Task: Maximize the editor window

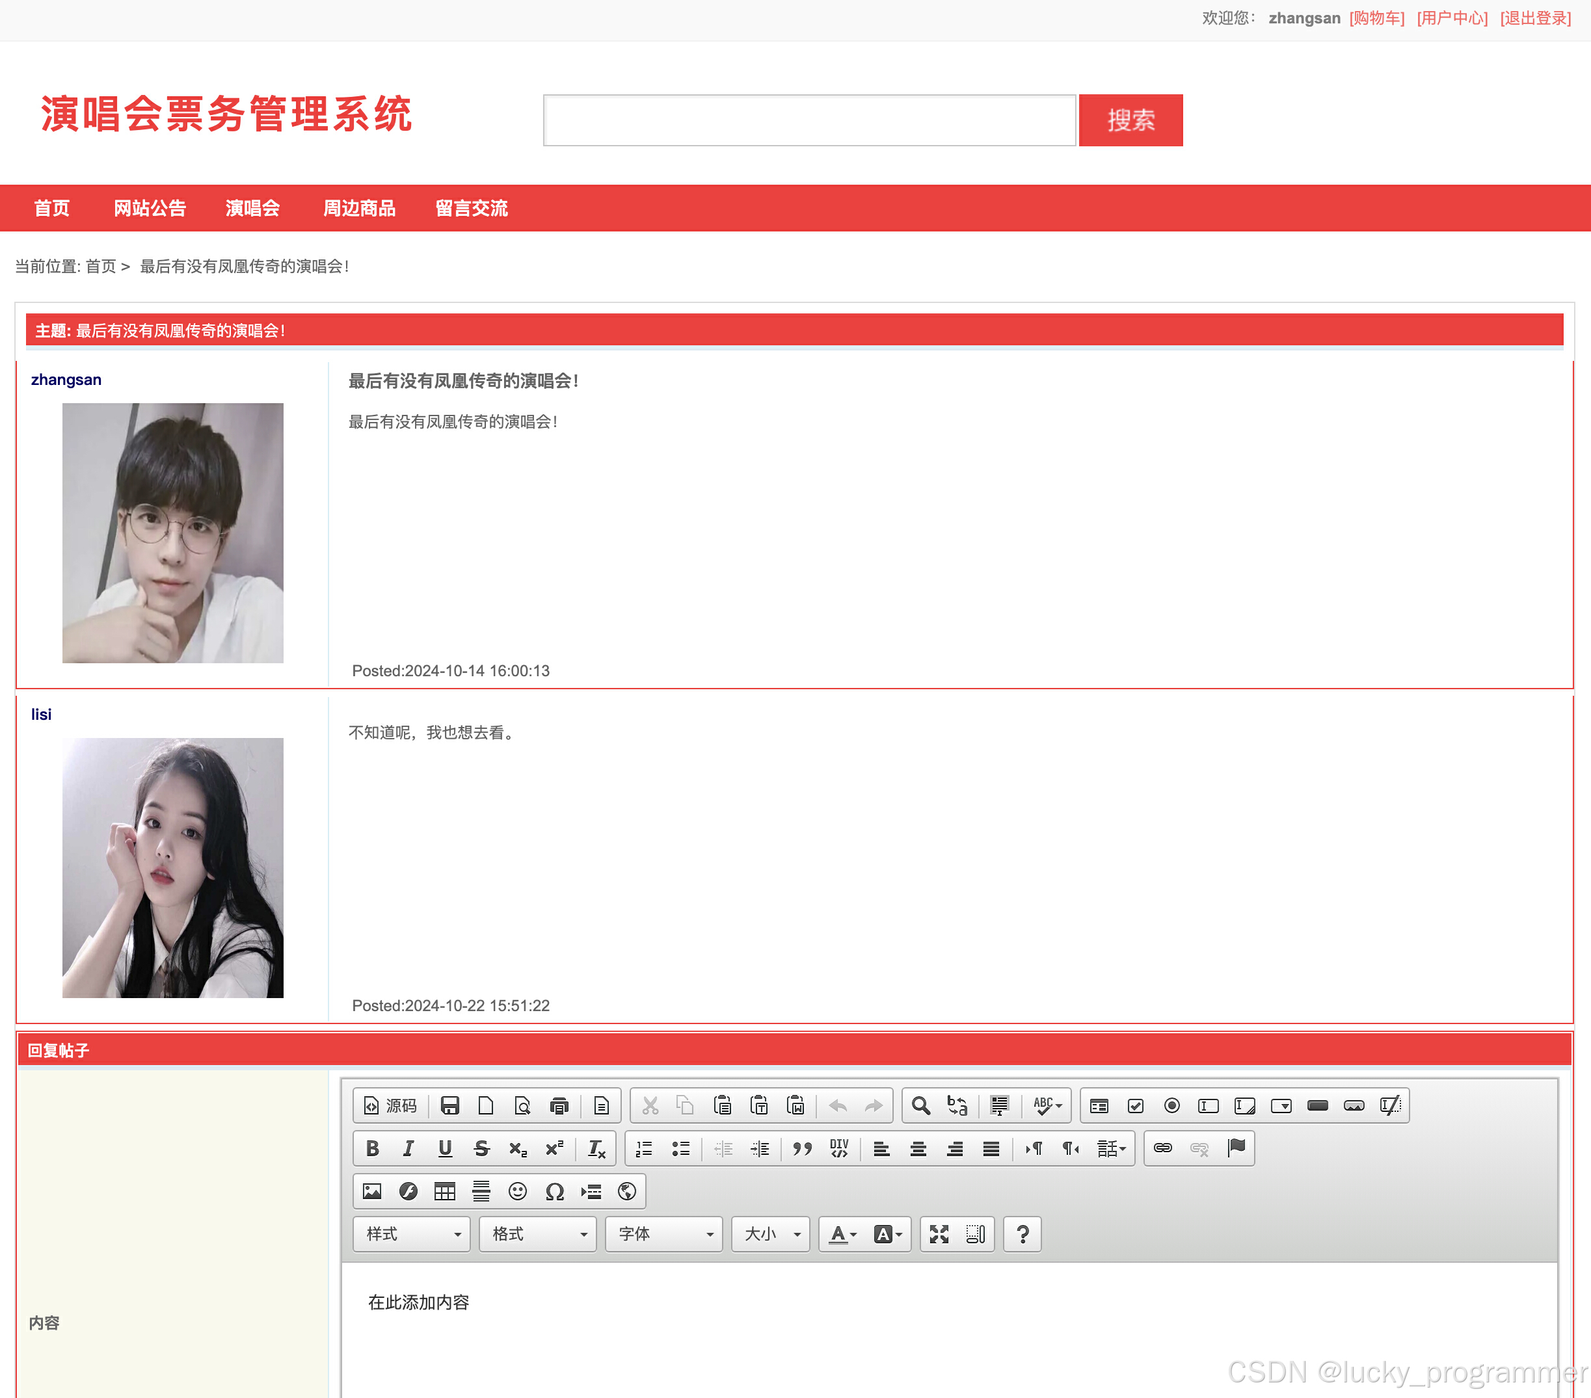Action: [939, 1234]
